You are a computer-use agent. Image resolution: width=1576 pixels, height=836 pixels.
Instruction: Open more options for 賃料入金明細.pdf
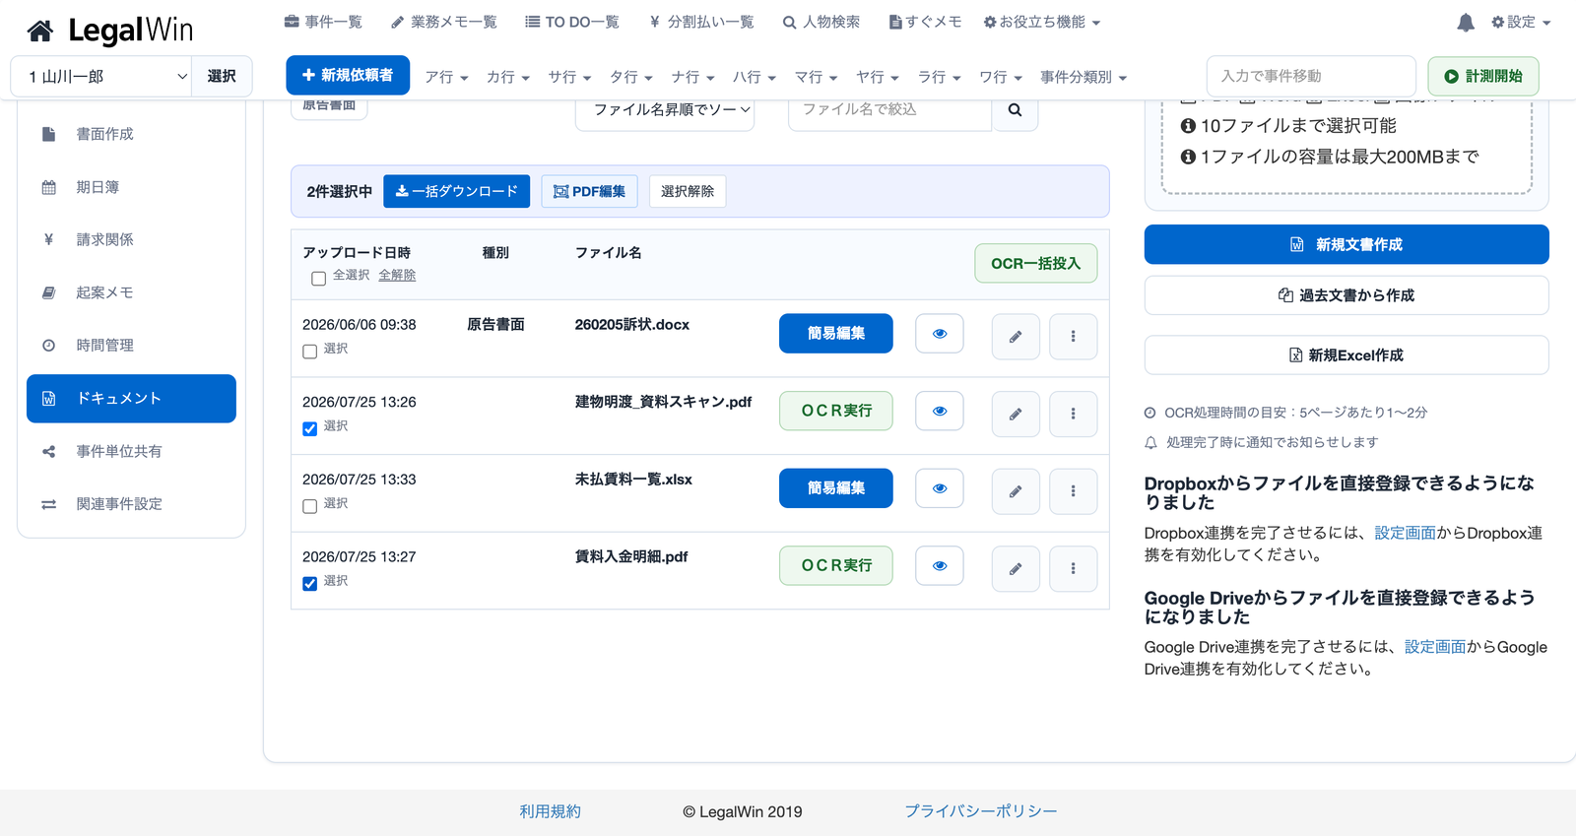[1074, 568]
